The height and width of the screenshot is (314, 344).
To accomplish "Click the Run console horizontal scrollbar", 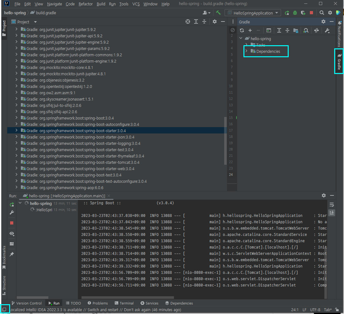I will pos(128,298).
